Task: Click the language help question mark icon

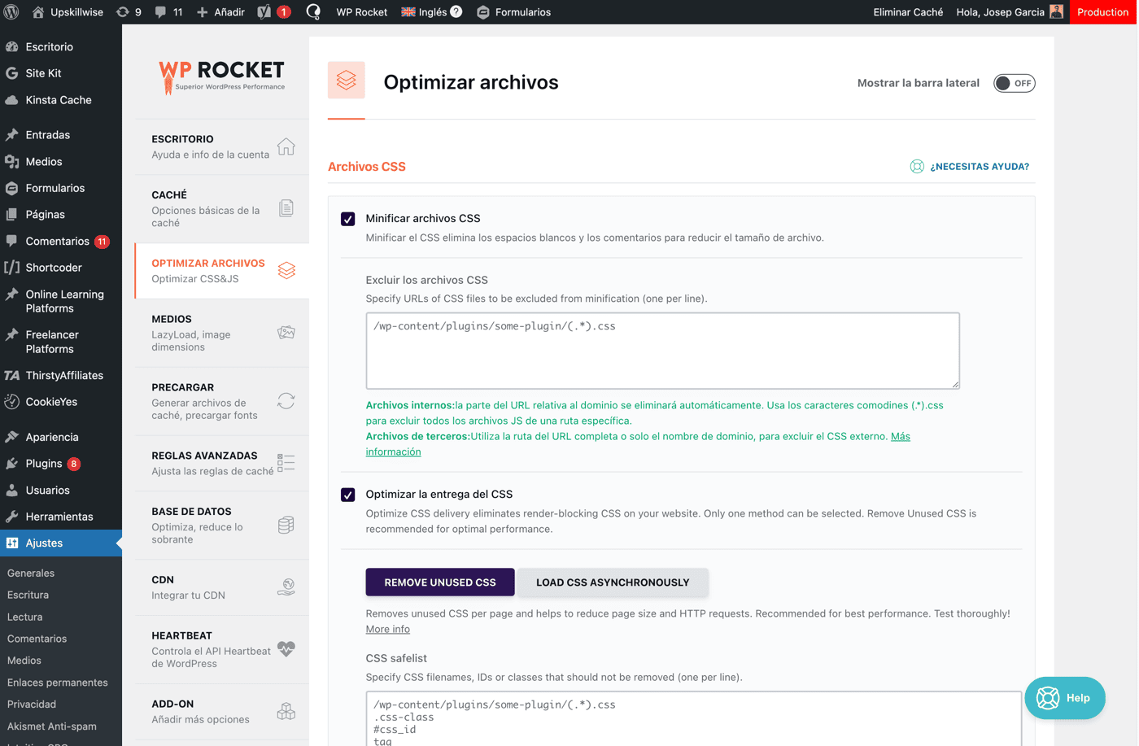Action: (x=456, y=12)
